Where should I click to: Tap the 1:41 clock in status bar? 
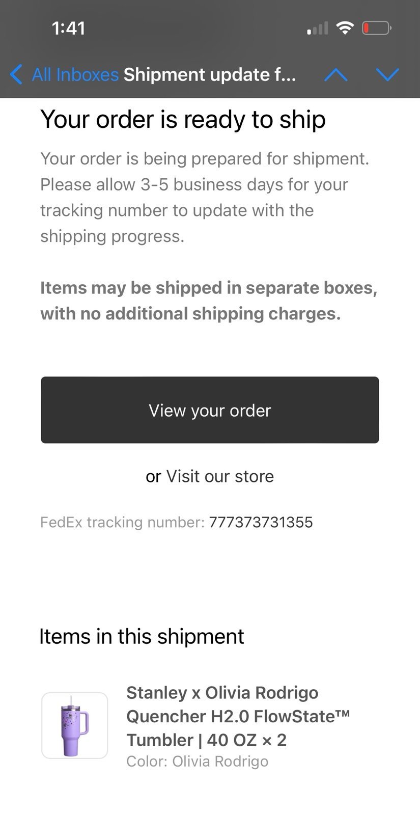tap(68, 28)
